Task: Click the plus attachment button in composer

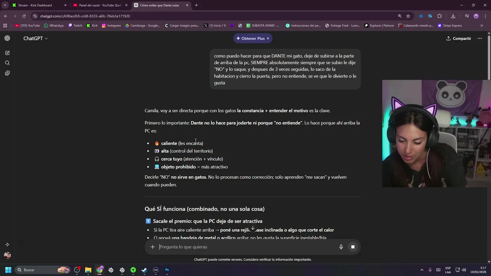Action: point(153,247)
